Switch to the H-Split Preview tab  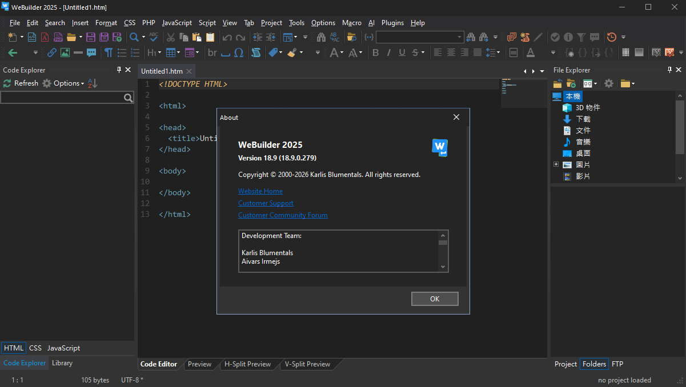point(247,364)
